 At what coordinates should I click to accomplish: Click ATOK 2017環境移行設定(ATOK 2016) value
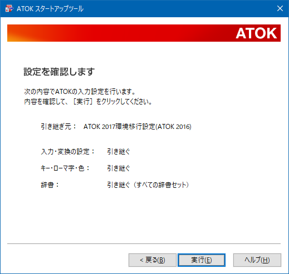click(x=138, y=127)
